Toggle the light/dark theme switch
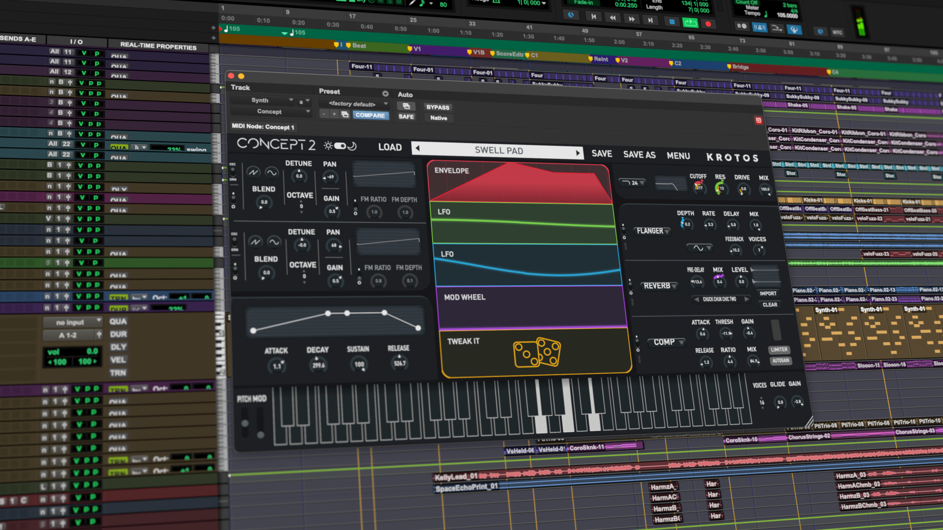943x530 pixels. coord(340,146)
